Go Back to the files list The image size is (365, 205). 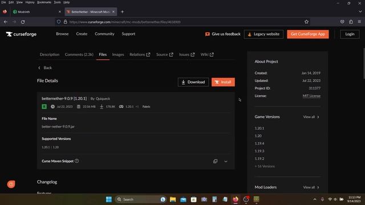[45, 68]
